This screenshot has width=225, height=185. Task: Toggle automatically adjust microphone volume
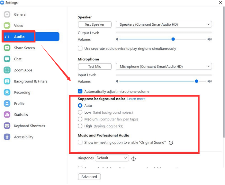pos(80,92)
